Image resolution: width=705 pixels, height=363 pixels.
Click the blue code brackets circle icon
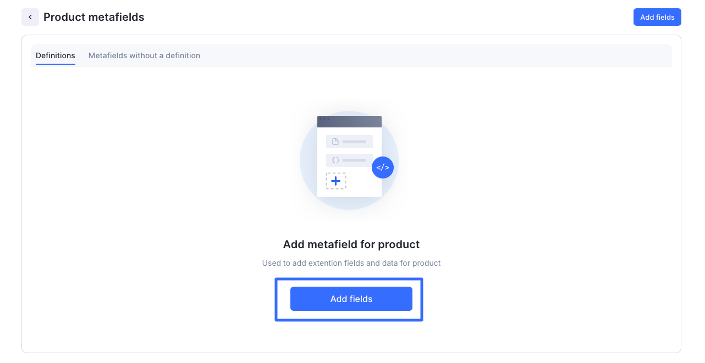pos(383,167)
